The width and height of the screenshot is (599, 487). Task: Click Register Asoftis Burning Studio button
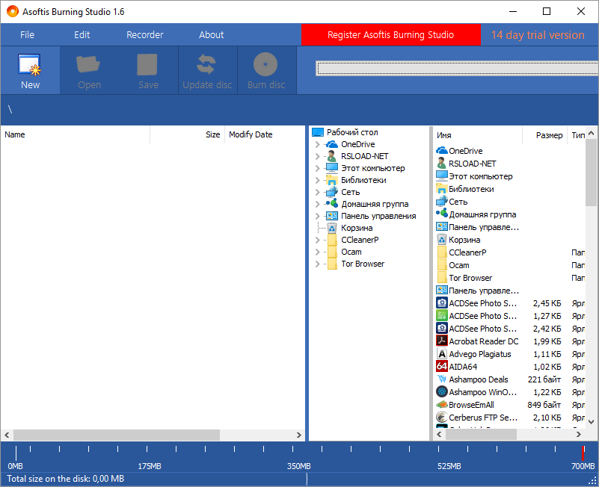391,35
